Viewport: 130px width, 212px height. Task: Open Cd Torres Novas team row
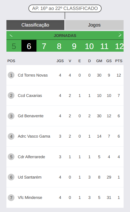tap(65, 75)
